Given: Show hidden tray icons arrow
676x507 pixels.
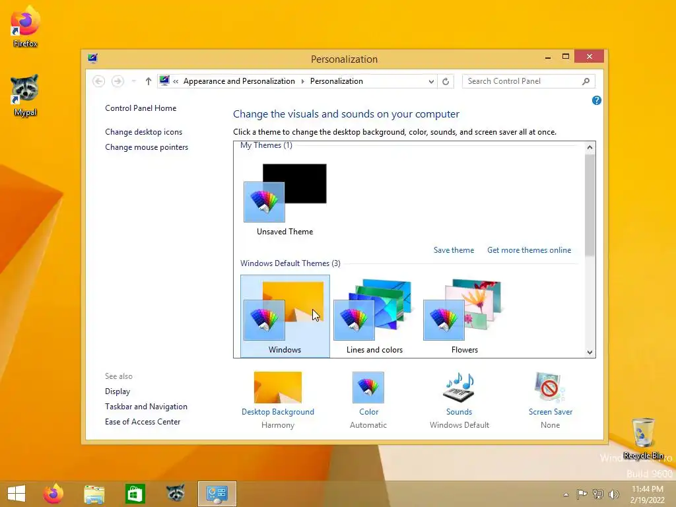Looking at the screenshot, I should [566, 494].
